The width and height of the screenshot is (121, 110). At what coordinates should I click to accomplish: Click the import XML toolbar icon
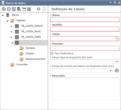[14, 9]
